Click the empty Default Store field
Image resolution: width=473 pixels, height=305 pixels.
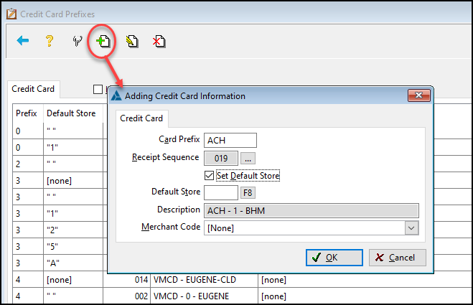(x=221, y=192)
